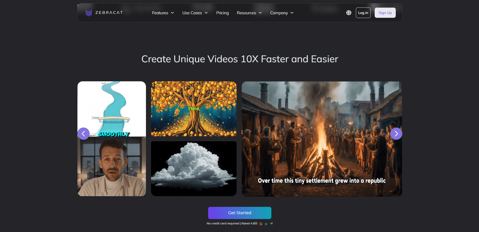
Task: Click the Capterra arrow rating icon
Action: (x=271, y=224)
